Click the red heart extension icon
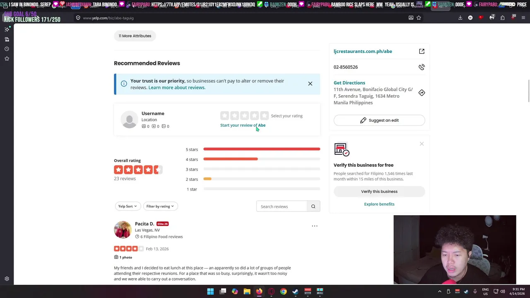Viewport: 530px width, 298px height. (481, 18)
